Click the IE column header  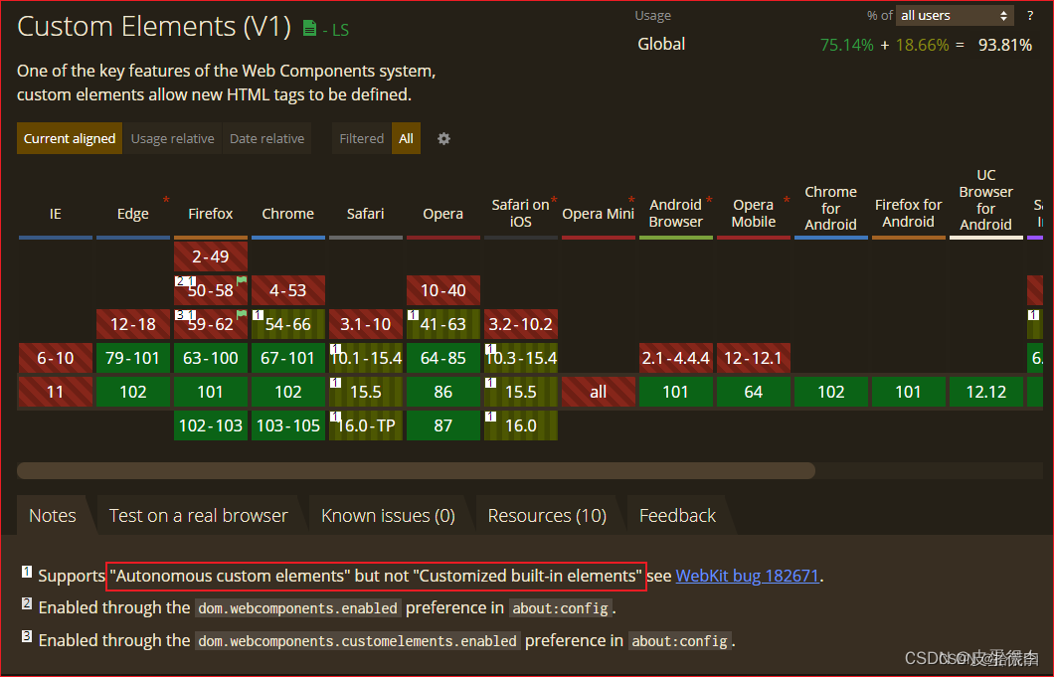pos(55,214)
